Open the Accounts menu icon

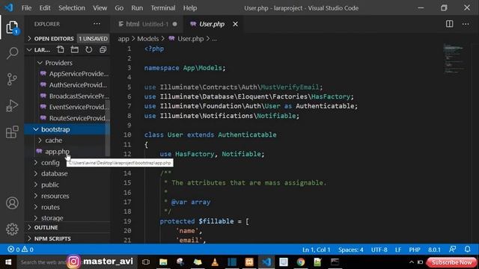click(x=12, y=203)
